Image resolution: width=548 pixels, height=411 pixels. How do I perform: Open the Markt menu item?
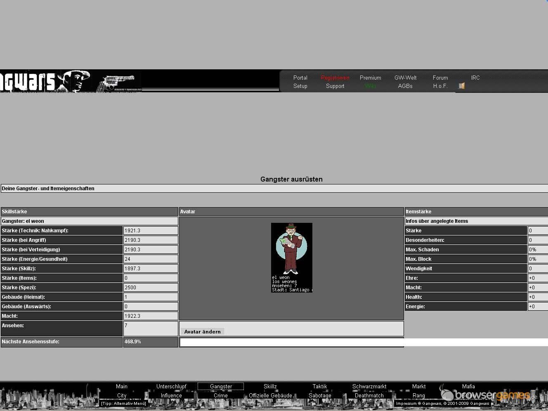[x=419, y=386]
